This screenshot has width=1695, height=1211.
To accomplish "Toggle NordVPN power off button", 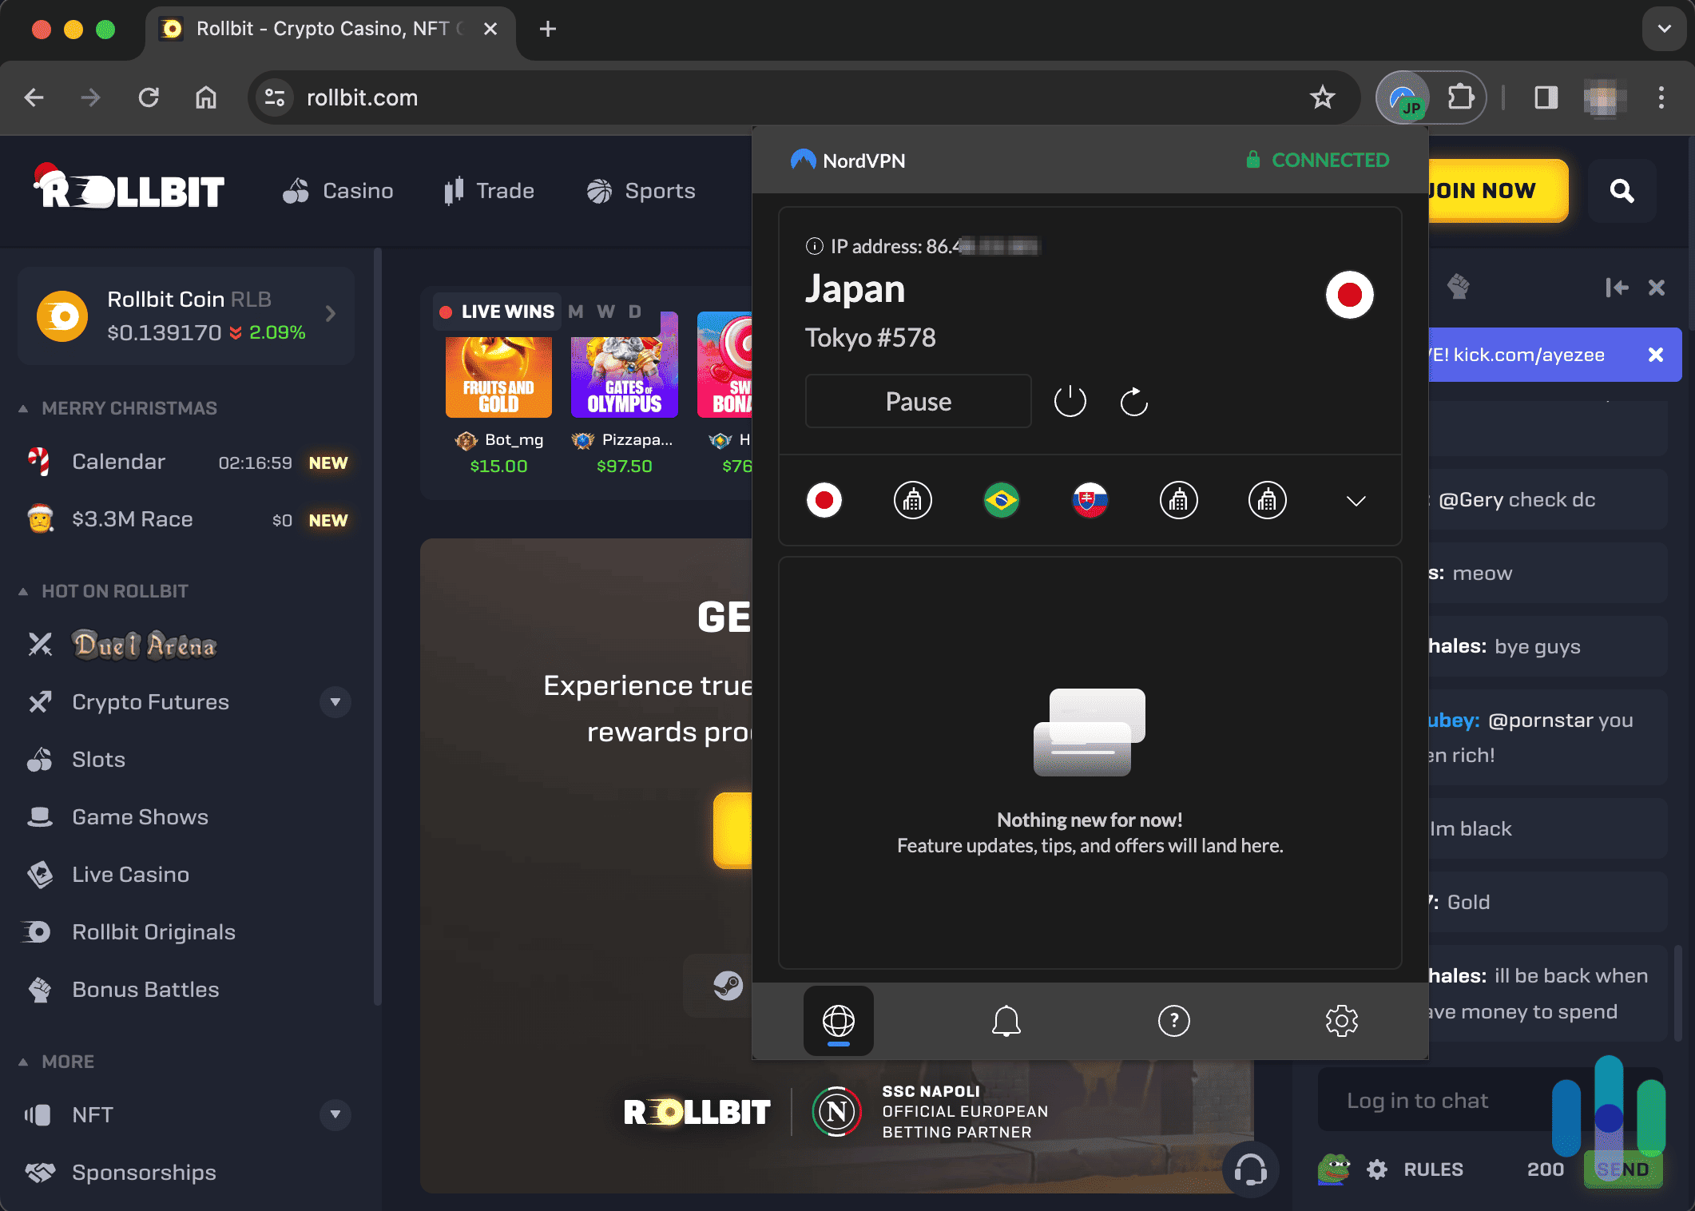I will (1073, 401).
